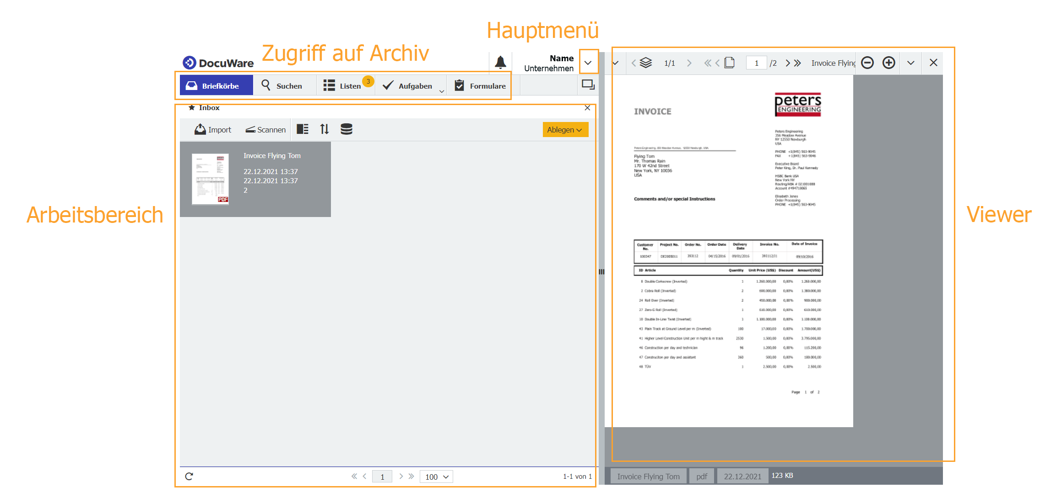
Task: Select the Invoice Flying Tom thumbnail
Action: 211,179
